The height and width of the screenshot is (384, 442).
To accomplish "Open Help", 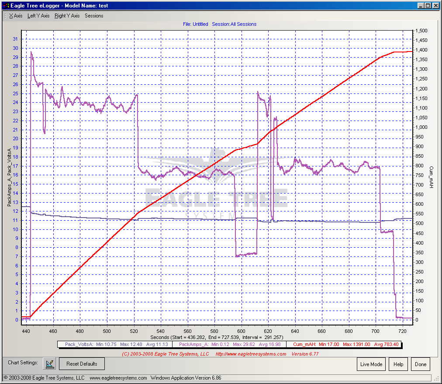I will (398, 364).
